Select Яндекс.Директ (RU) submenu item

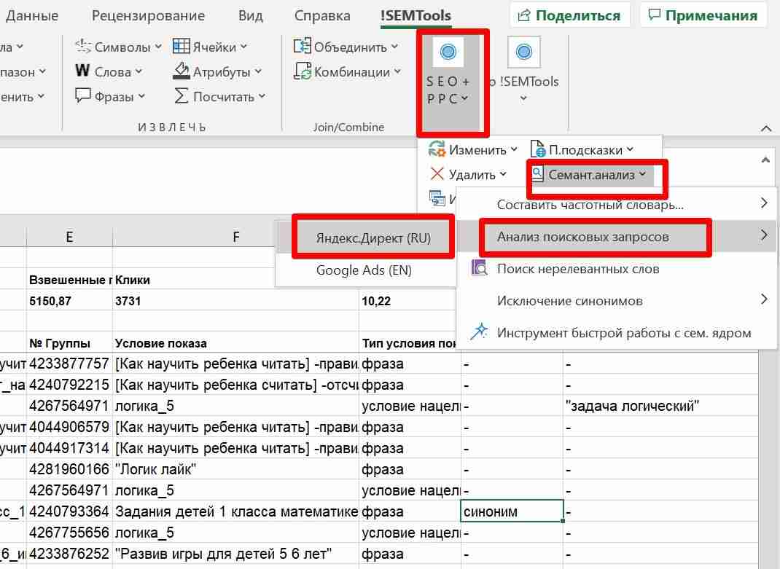pos(373,238)
